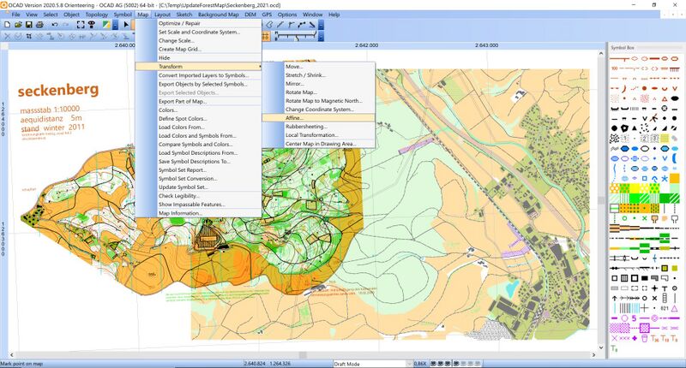Select the green circle symbol in Symbol Box
This screenshot has width=686, height=368.
tap(624, 218)
